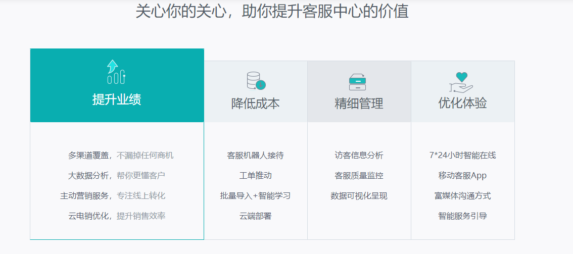
Task: Click the text 大数据分析
Action: click(x=88, y=176)
